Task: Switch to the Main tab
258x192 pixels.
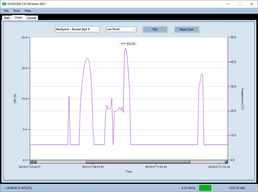Action: pyautogui.click(x=7, y=18)
